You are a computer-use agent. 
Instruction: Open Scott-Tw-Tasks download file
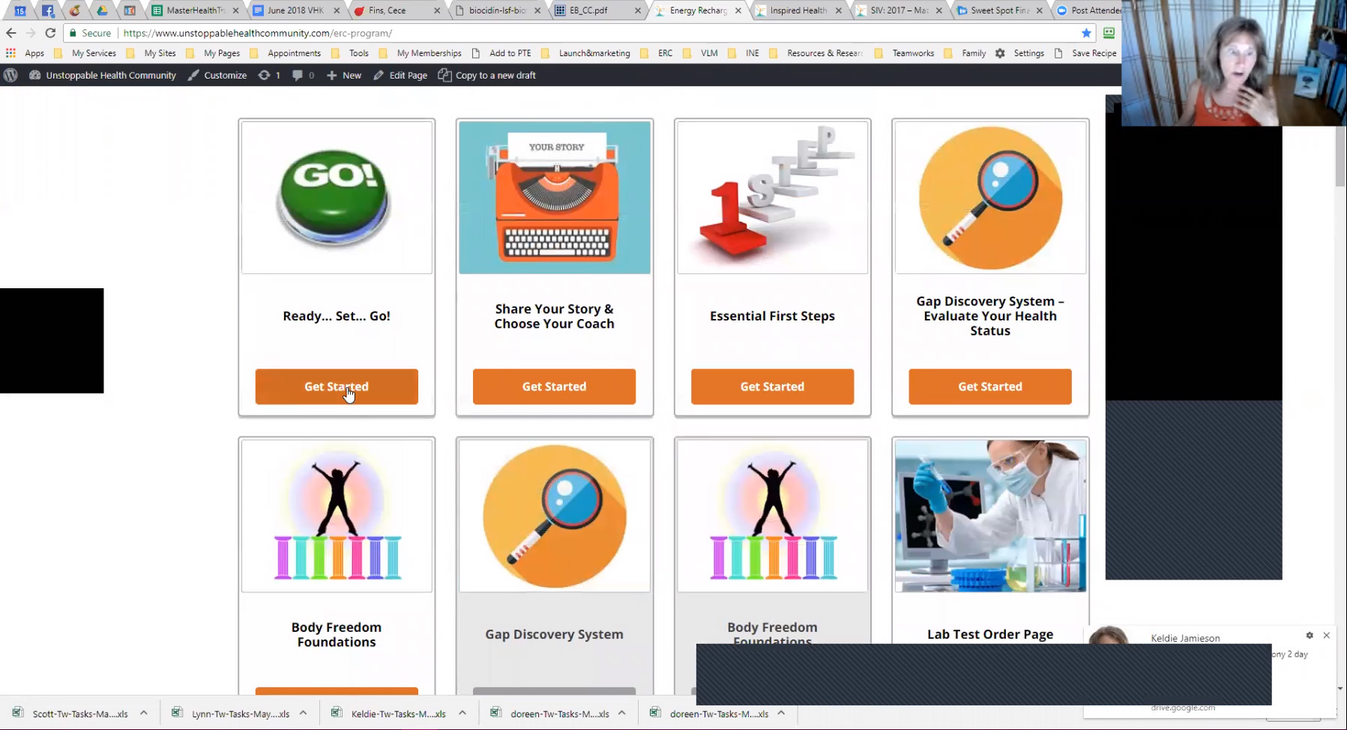71,714
